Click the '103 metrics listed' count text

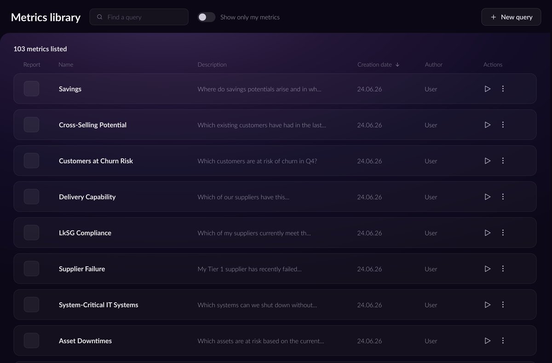[x=40, y=49]
